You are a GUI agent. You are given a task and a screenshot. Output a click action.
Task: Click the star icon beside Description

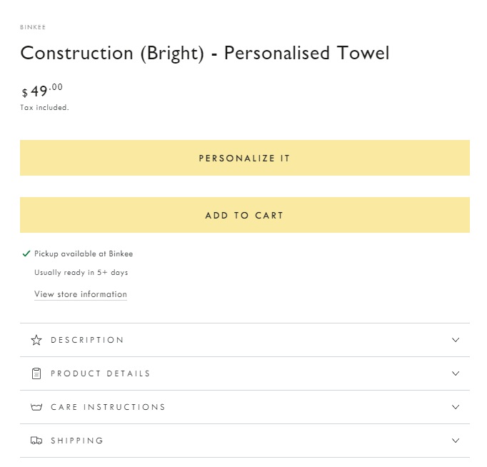[36, 340]
